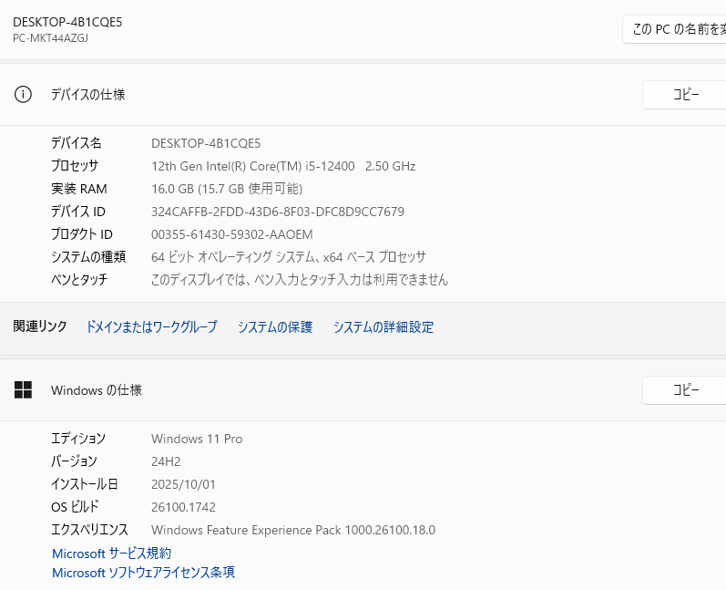Copy Windows specs with the lower コピー button
Screen dimensions: 726x590
pos(684,390)
